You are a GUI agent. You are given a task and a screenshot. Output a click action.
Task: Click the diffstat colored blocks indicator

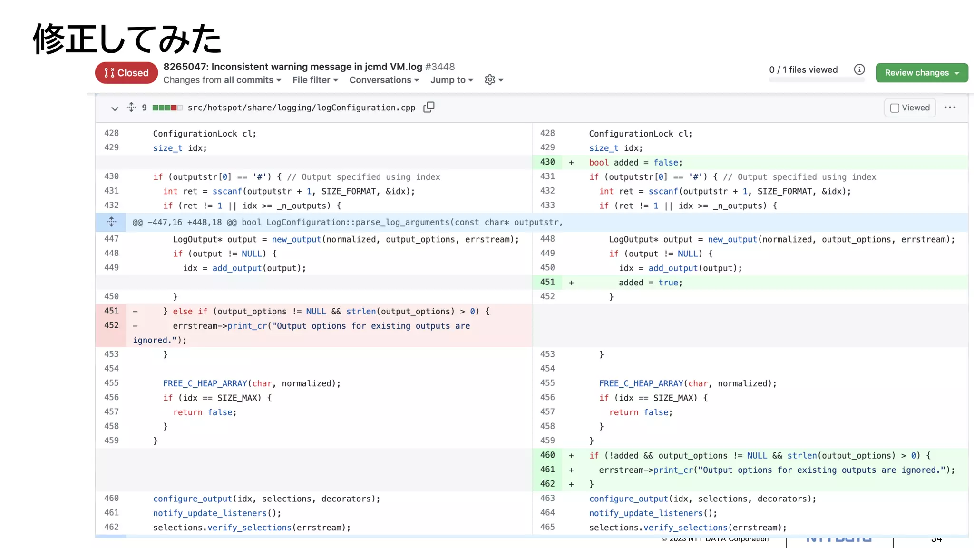pos(167,108)
